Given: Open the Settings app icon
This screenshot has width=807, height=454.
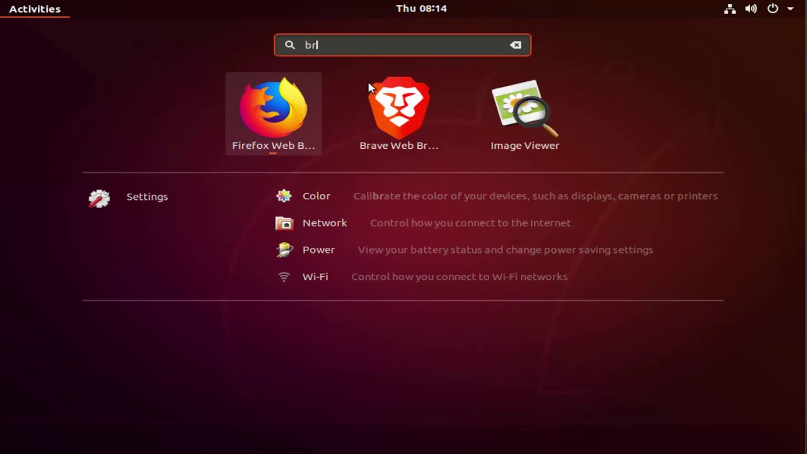Looking at the screenshot, I should tap(99, 197).
